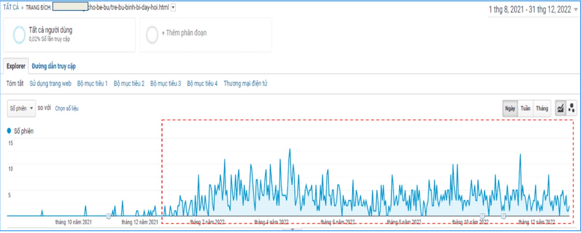Viewport: 581px width, 233px height.
Task: Click chart peak near tháng 4 năm 2022
Action: tap(290, 149)
